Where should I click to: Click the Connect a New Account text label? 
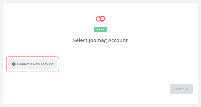35,64
